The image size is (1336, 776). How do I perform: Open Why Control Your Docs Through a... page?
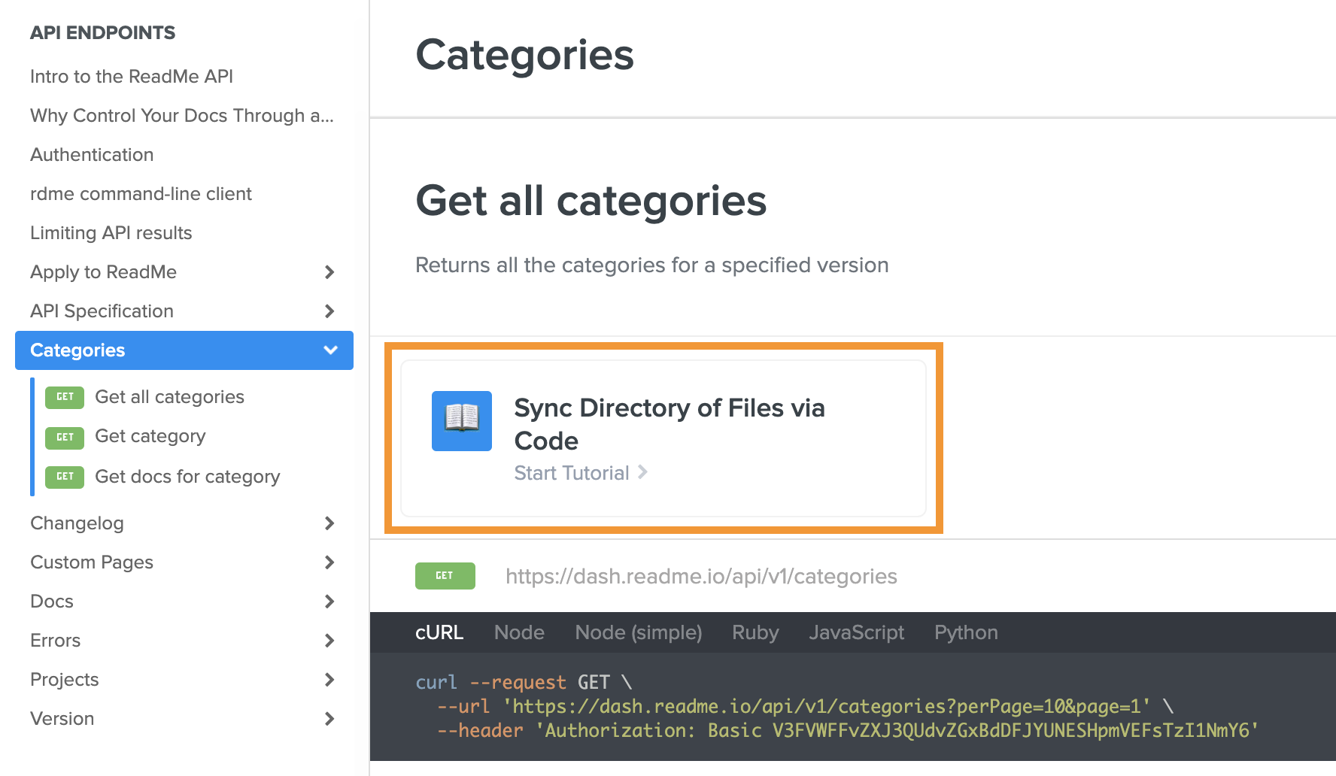(182, 116)
